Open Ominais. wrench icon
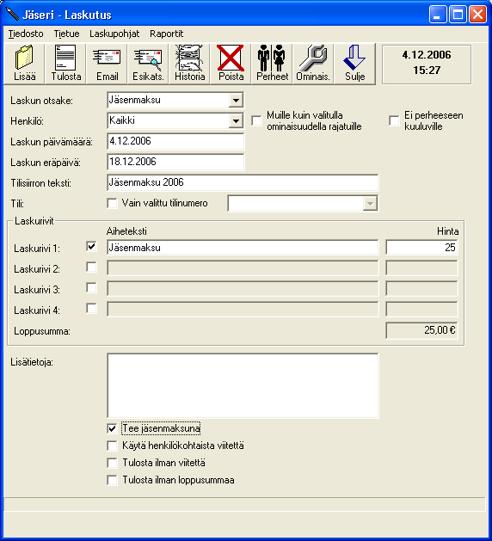Viewport: 492px width, 541px height. [x=313, y=64]
